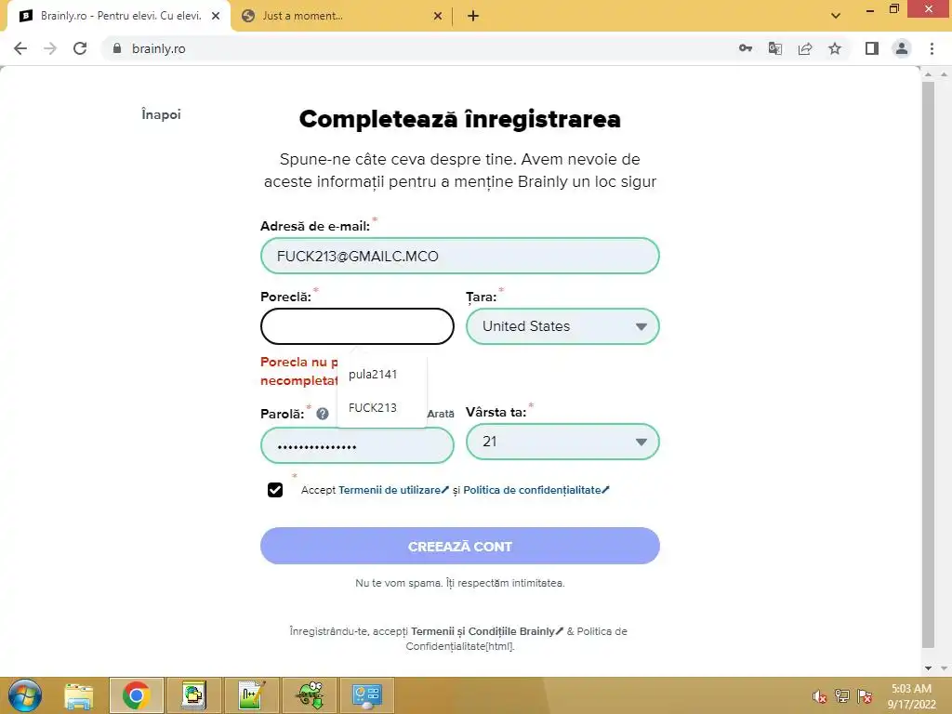Pick the FUCK213 autofill suggestion

[x=382, y=407]
